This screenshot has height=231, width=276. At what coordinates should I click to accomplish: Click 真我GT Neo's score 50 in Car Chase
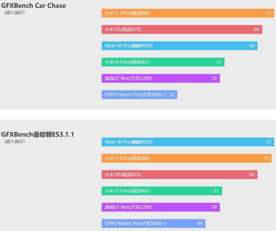tap(214, 78)
